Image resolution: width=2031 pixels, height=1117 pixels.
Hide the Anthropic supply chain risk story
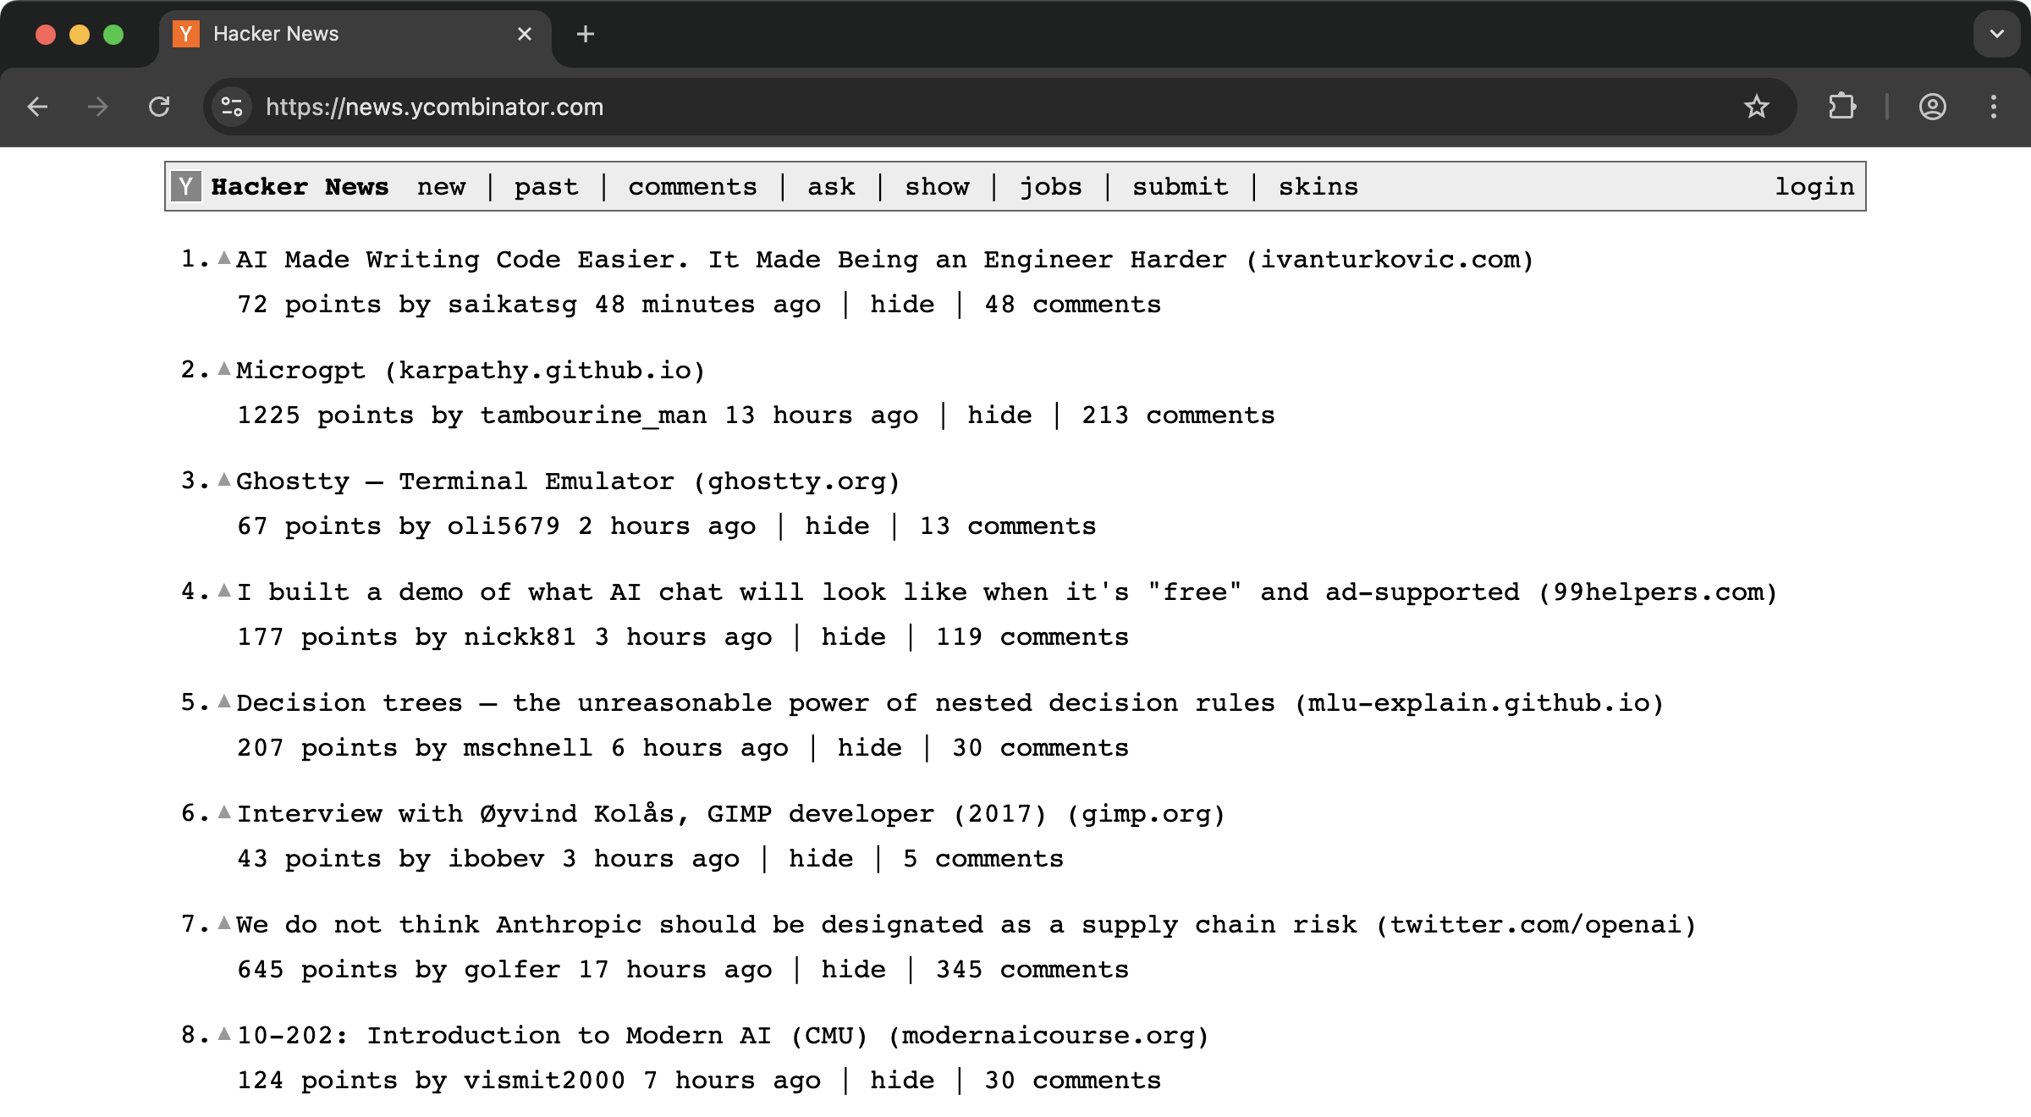[x=853, y=970]
